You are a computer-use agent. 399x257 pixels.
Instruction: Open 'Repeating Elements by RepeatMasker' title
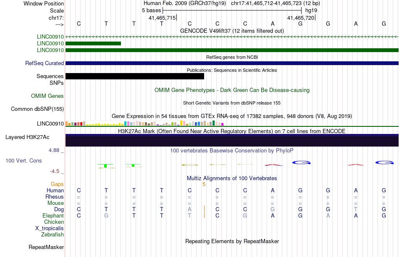point(232,241)
